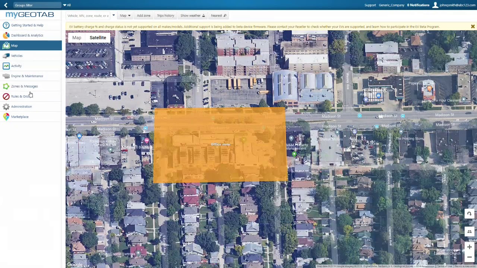The height and width of the screenshot is (268, 477).
Task: Expand the Groups filter All dropdown
Action: (x=67, y=5)
